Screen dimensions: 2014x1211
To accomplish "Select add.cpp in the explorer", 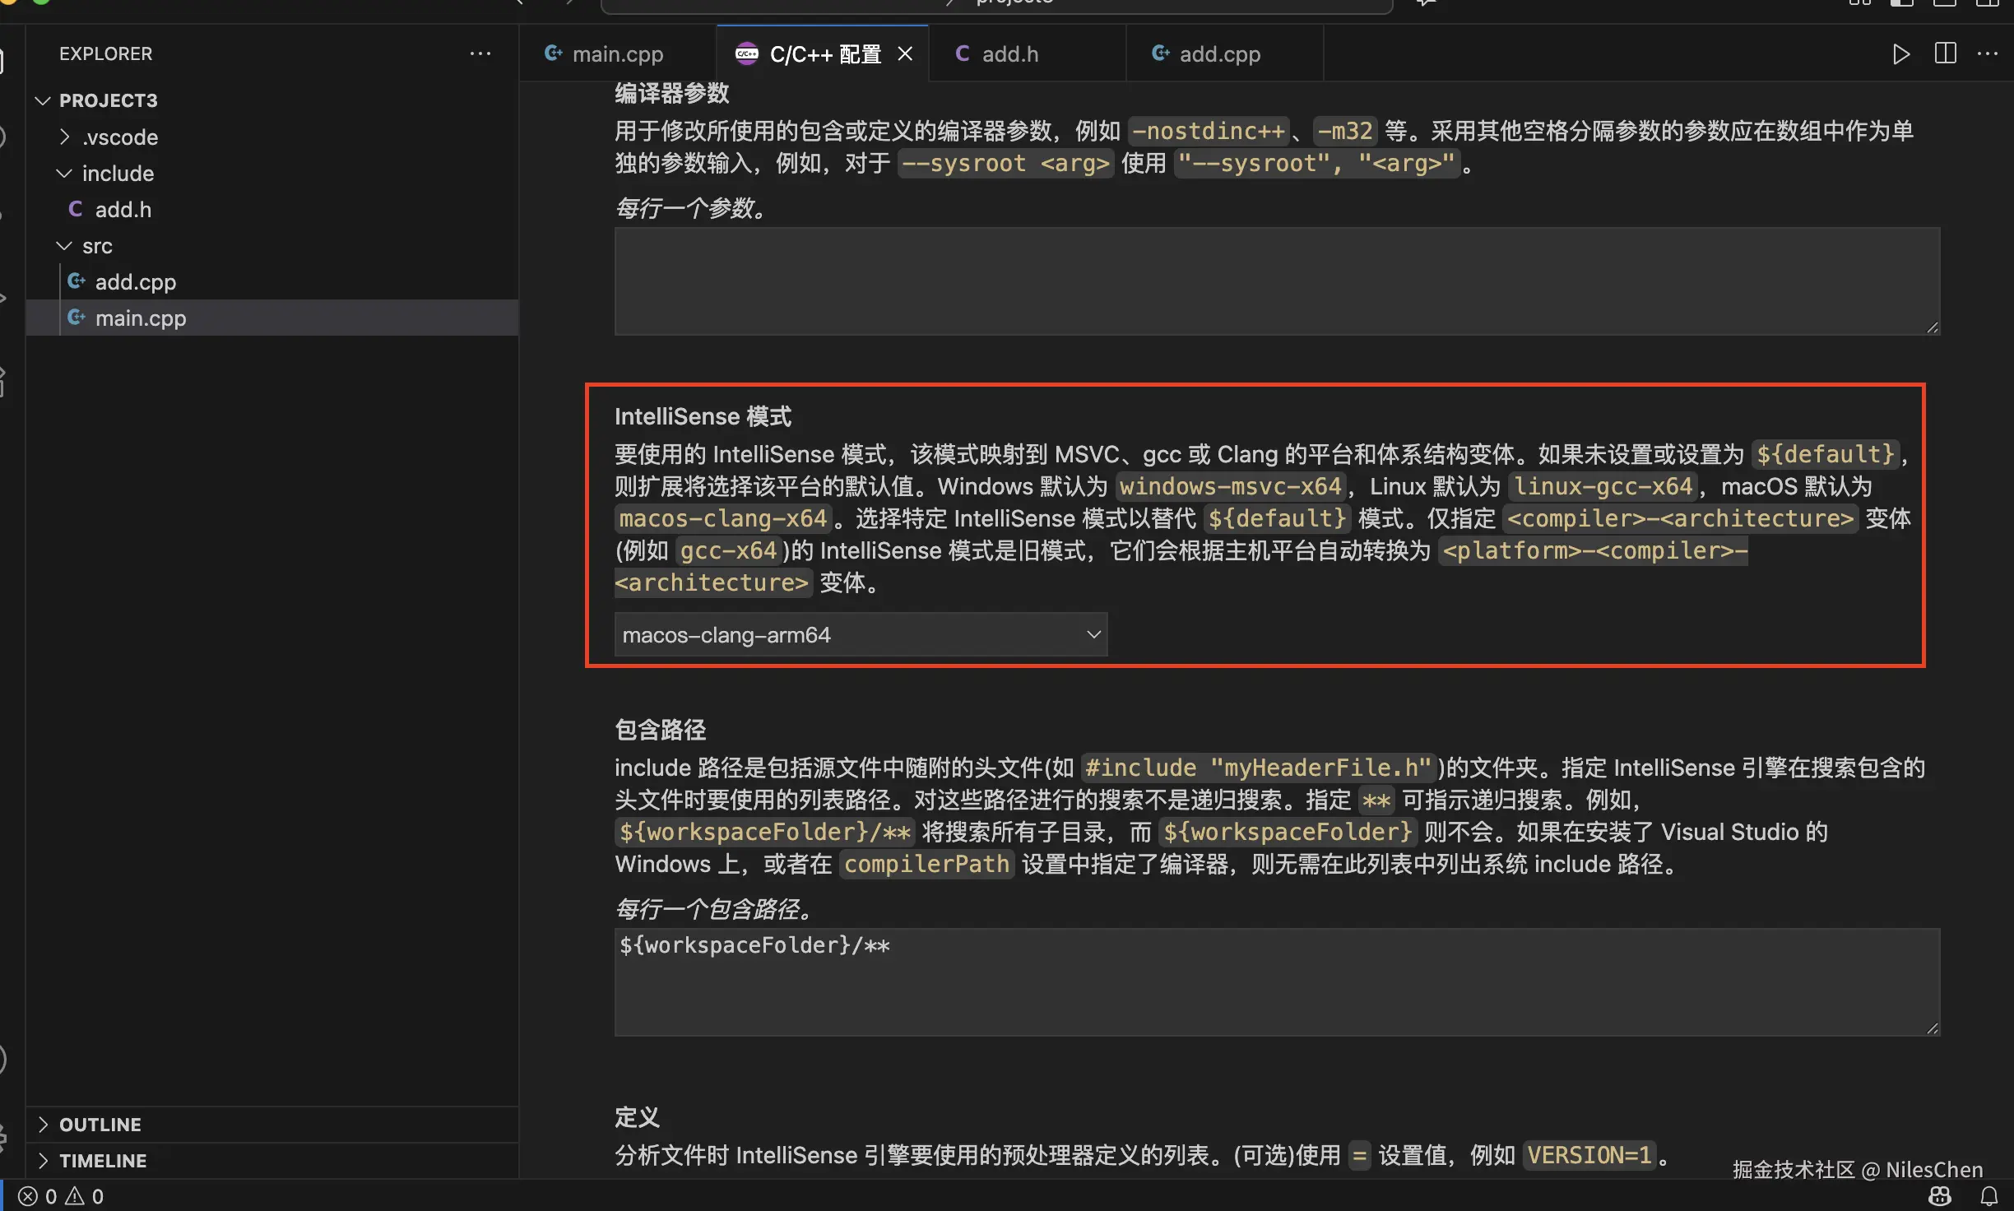I will pyautogui.click(x=136, y=281).
